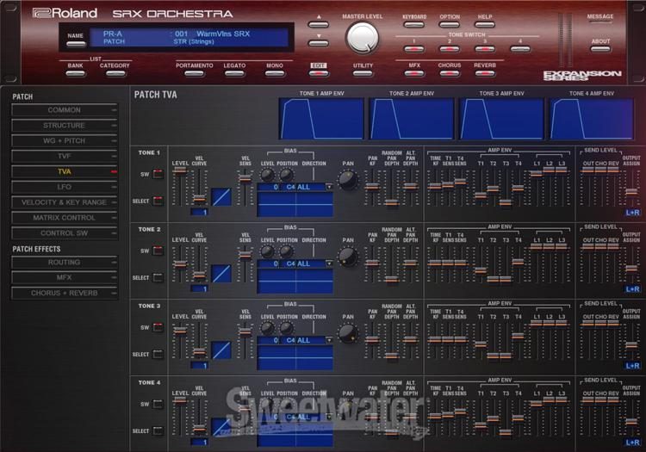Toggle Tone 4 SW switch
The width and height of the screenshot is (646, 452).
[158, 404]
